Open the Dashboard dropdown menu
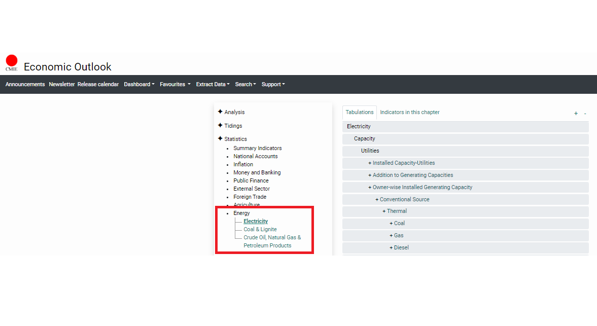Screen dimensions: 597x326 coord(139,84)
